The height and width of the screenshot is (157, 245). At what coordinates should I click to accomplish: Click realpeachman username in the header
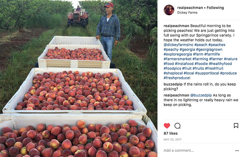tap(190, 8)
